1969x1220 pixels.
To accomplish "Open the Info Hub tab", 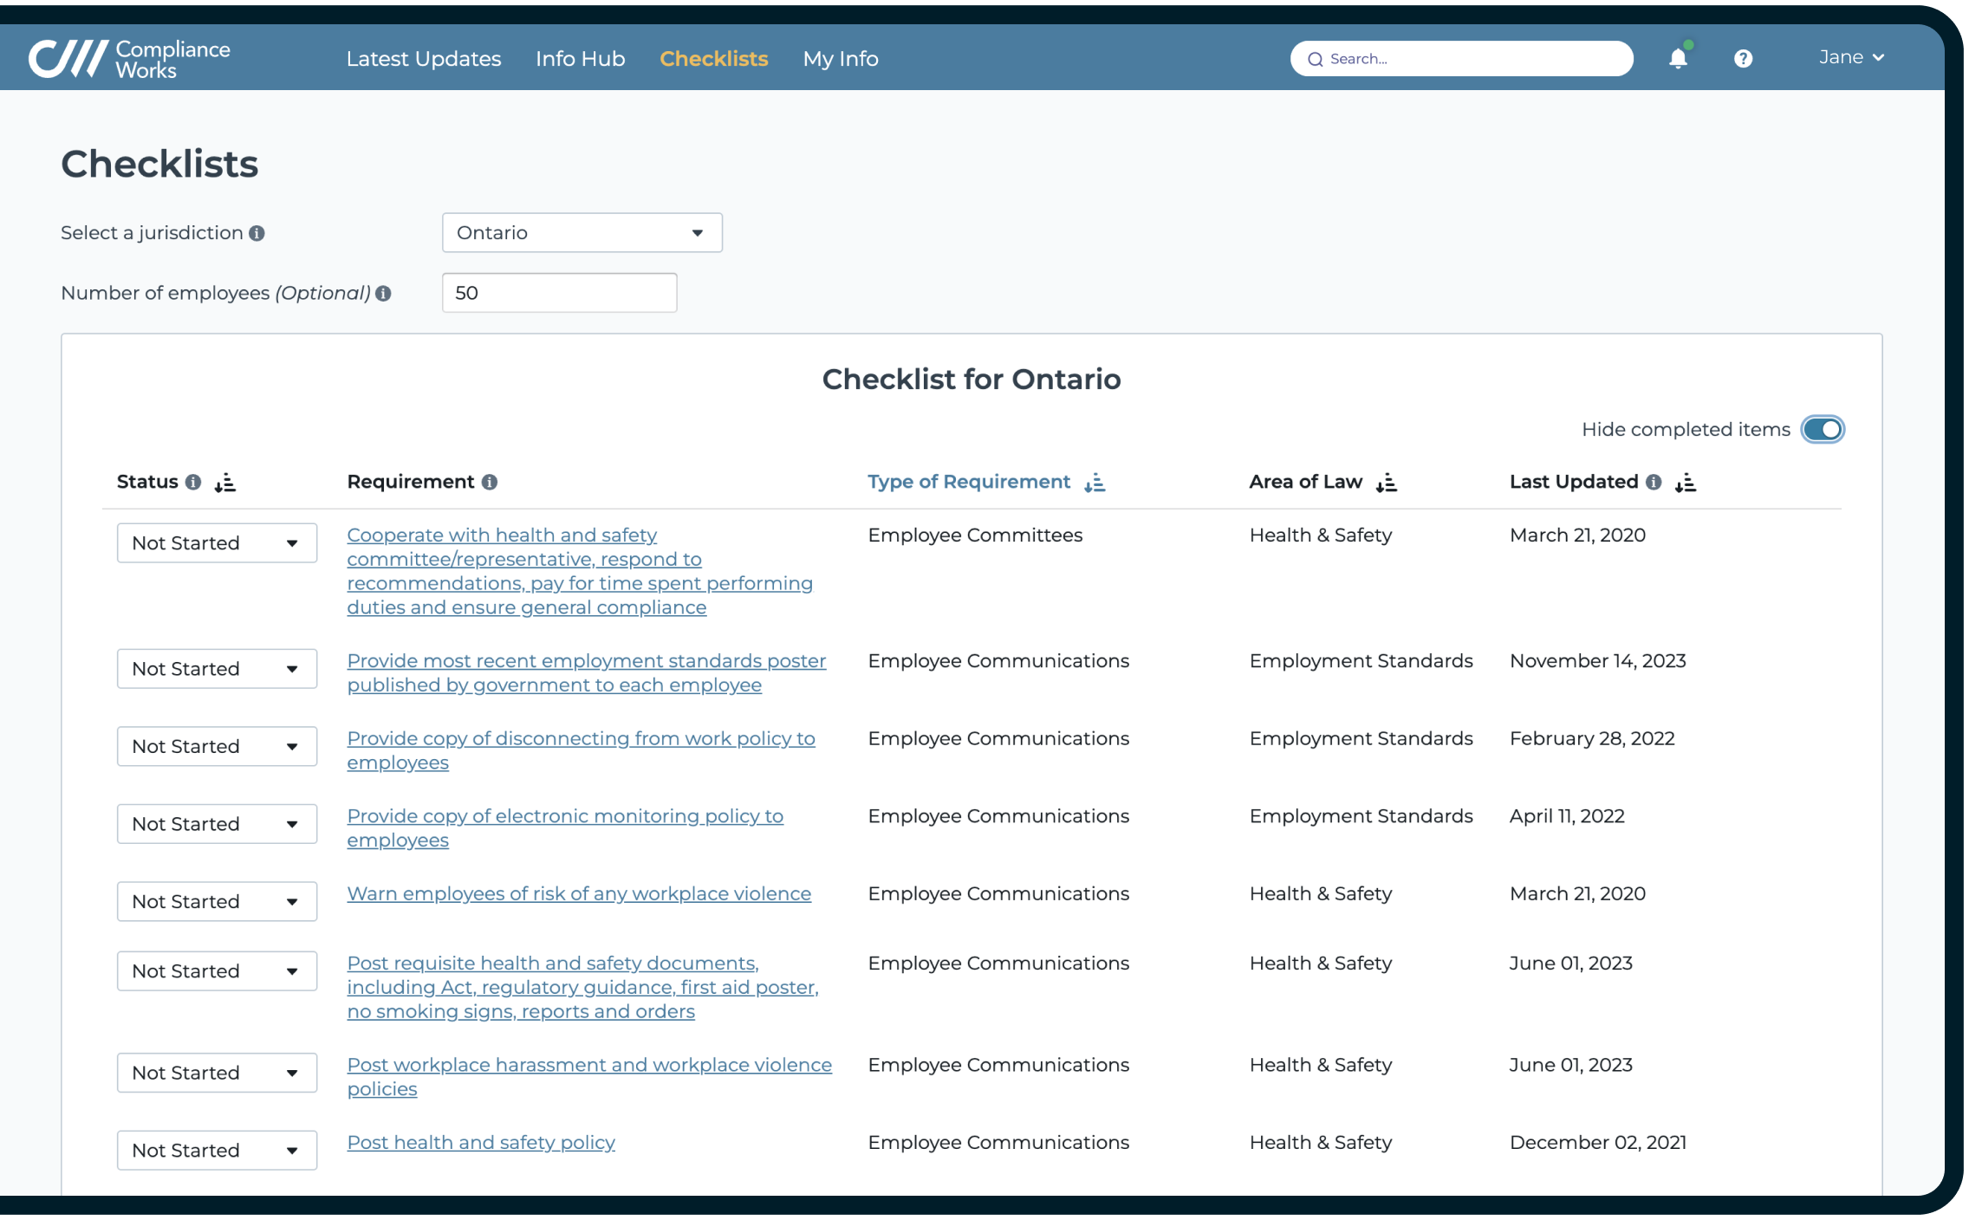I will click(580, 59).
